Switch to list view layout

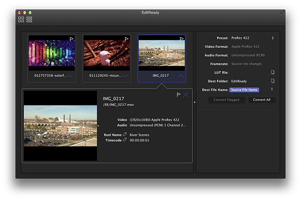coord(30,19)
